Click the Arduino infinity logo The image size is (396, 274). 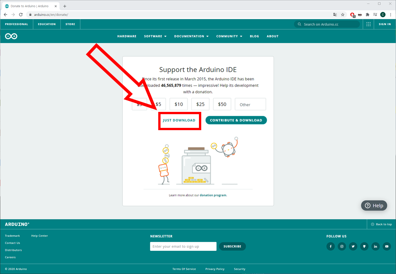click(x=11, y=36)
